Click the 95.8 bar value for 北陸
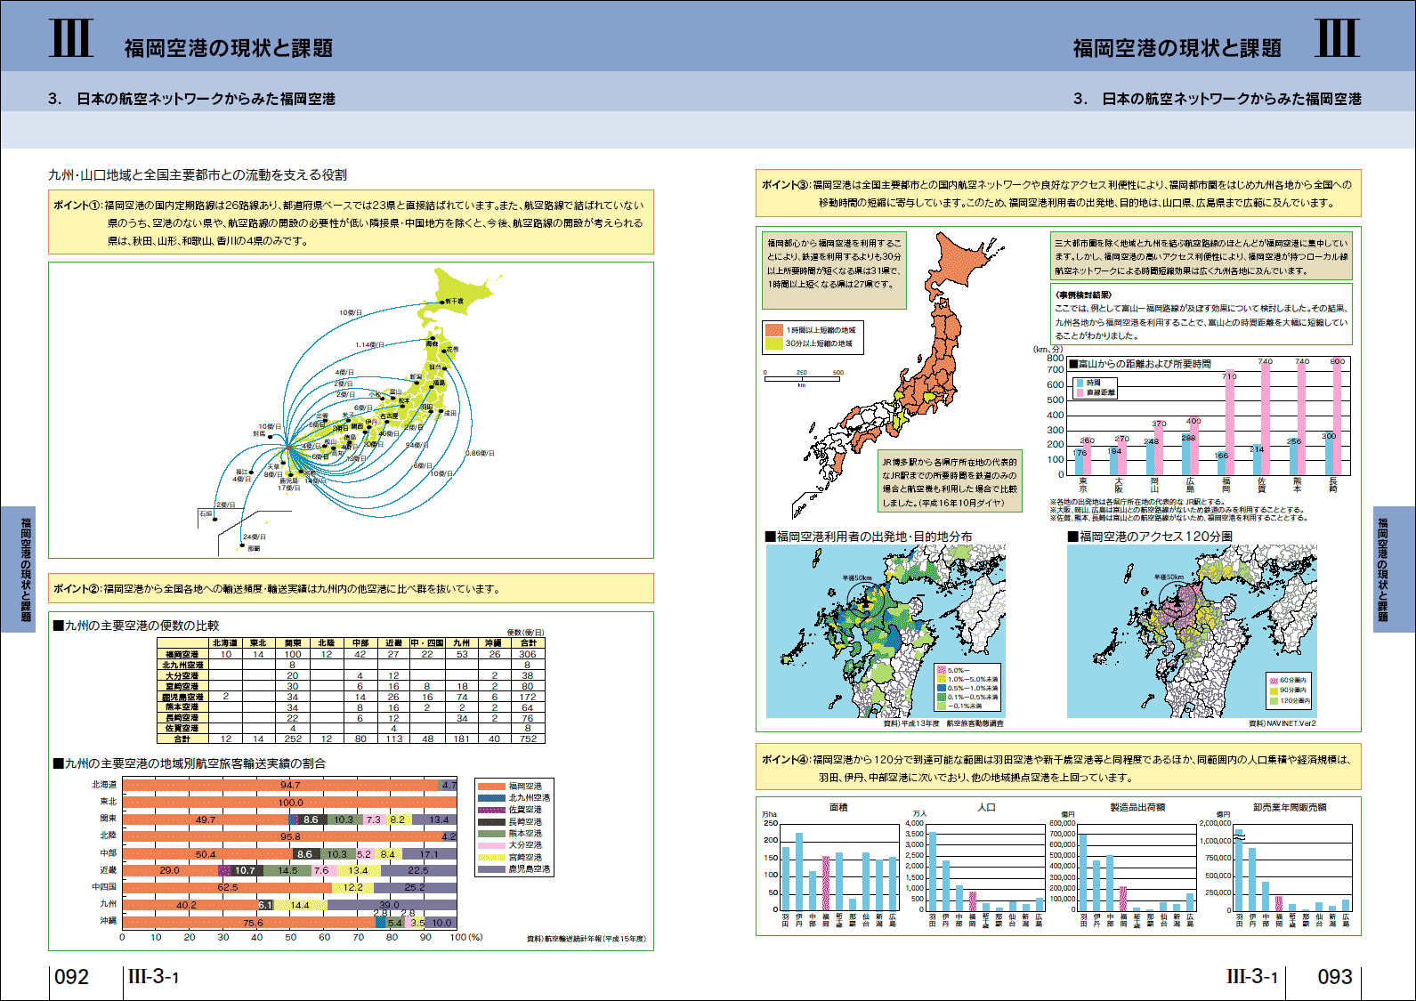This screenshot has height=1001, width=1416. pyautogui.click(x=290, y=836)
